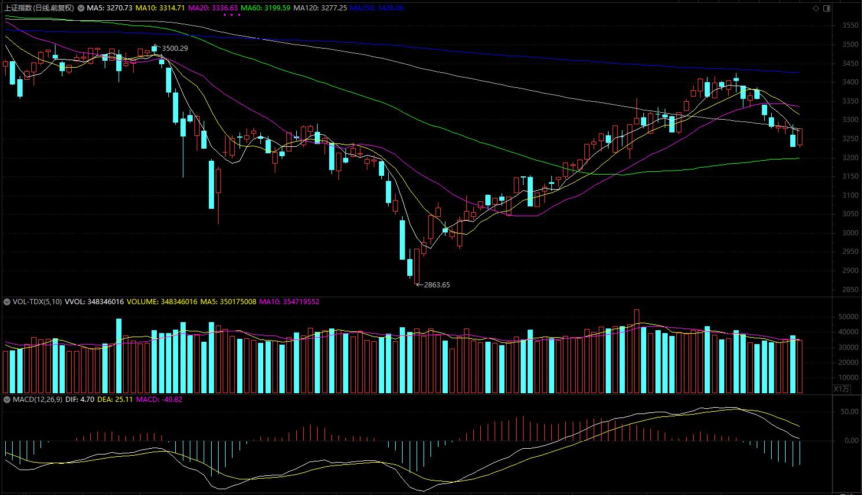Screen dimensions: 862x495
Task: Click the diamond marker icon at top right
Action: point(816,9)
